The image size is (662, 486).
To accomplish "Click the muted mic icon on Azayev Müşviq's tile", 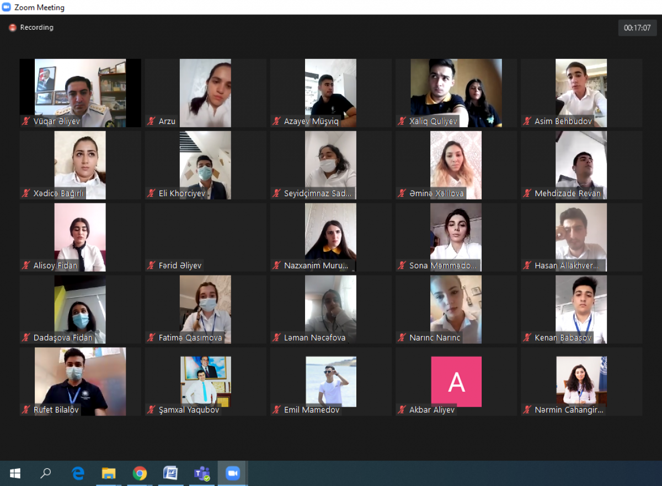I will pyautogui.click(x=276, y=121).
